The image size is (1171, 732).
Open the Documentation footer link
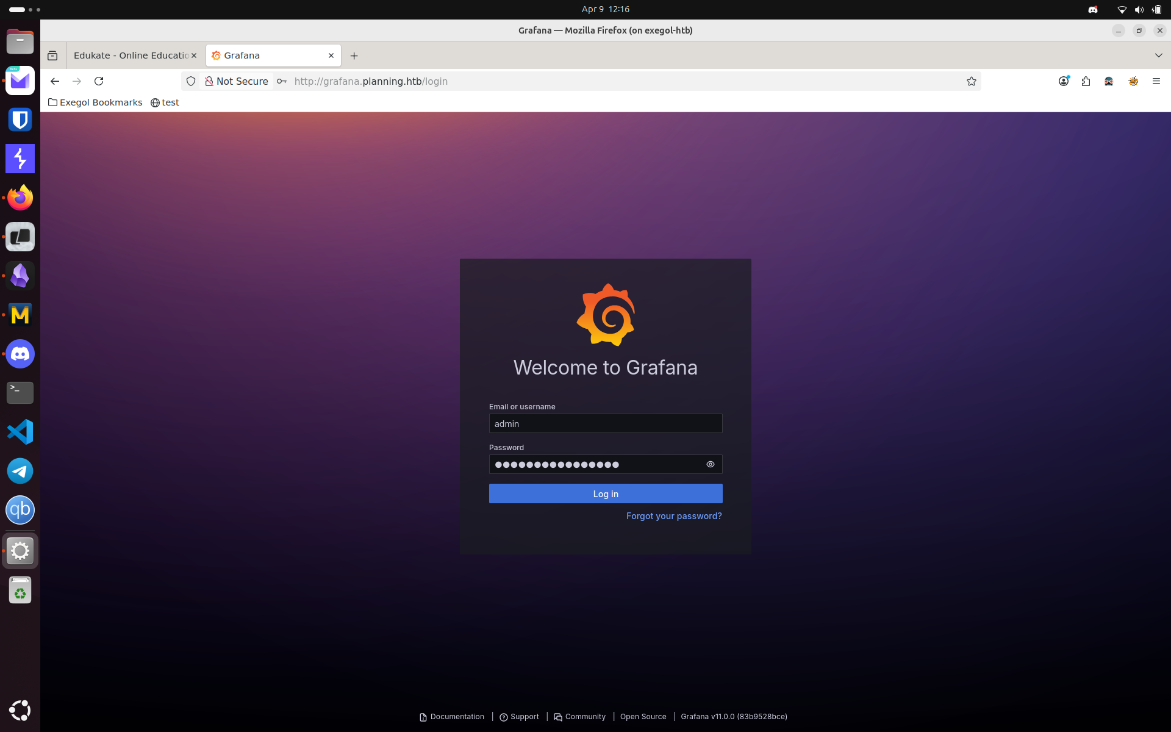point(456,717)
